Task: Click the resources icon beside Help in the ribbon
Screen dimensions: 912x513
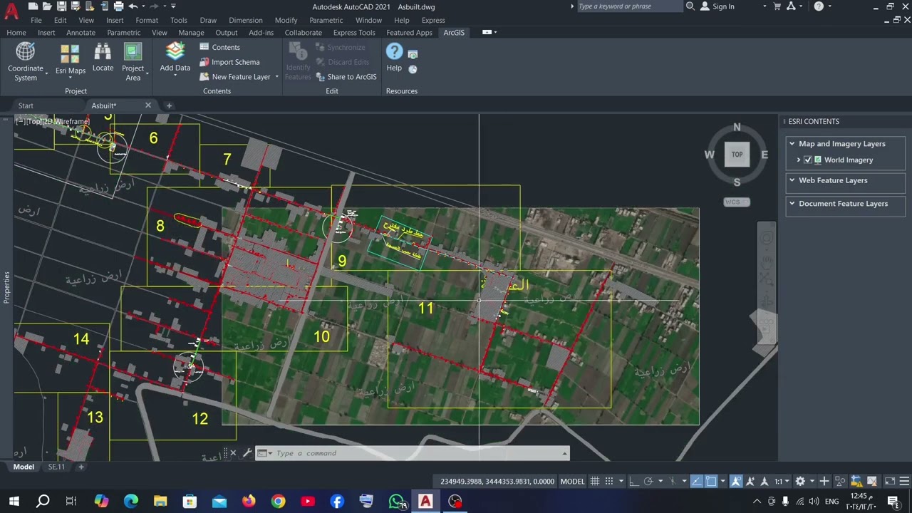Action: click(413, 54)
